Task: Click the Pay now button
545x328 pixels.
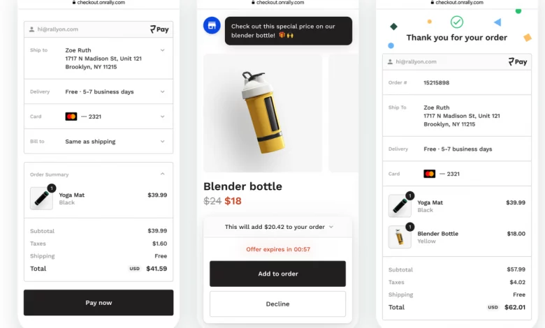Action: point(99,303)
